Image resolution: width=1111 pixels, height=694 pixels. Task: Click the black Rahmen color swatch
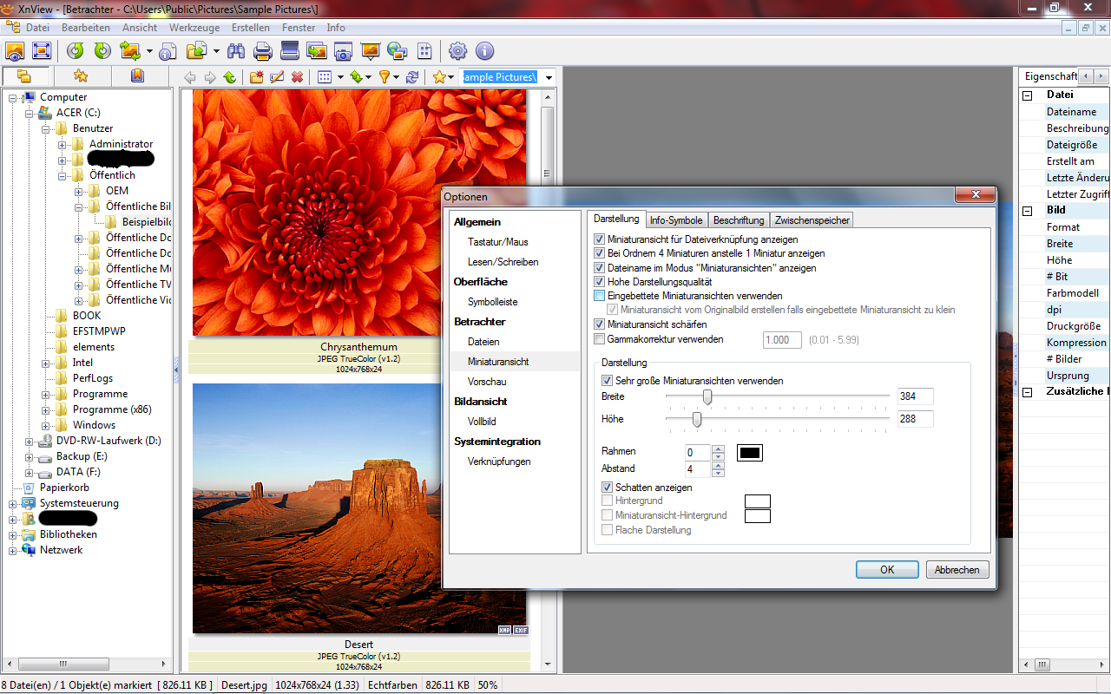point(749,452)
